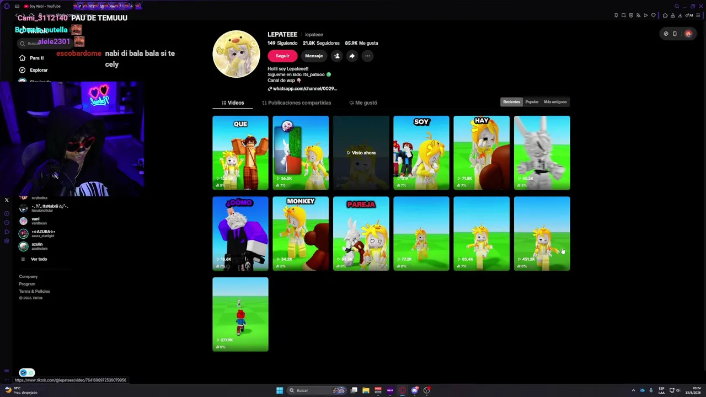Open the azulin account in following list
The height and width of the screenshot is (397, 706).
(34, 246)
